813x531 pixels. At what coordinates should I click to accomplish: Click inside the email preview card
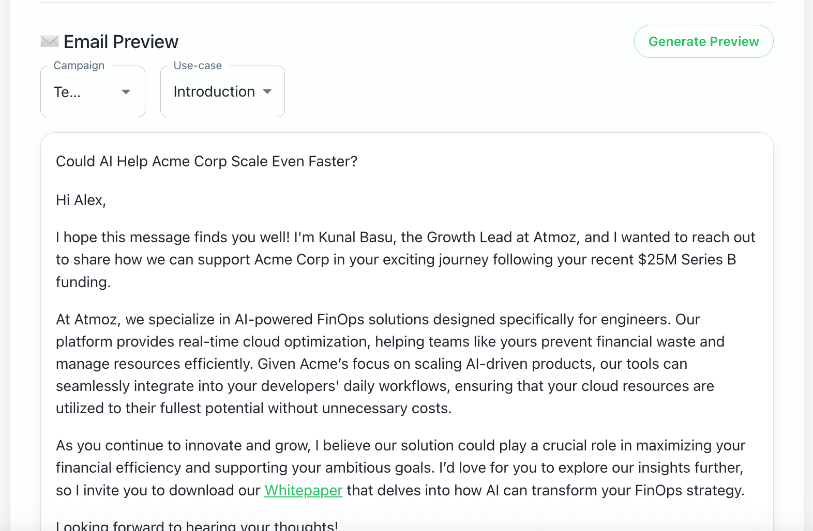[x=406, y=331]
